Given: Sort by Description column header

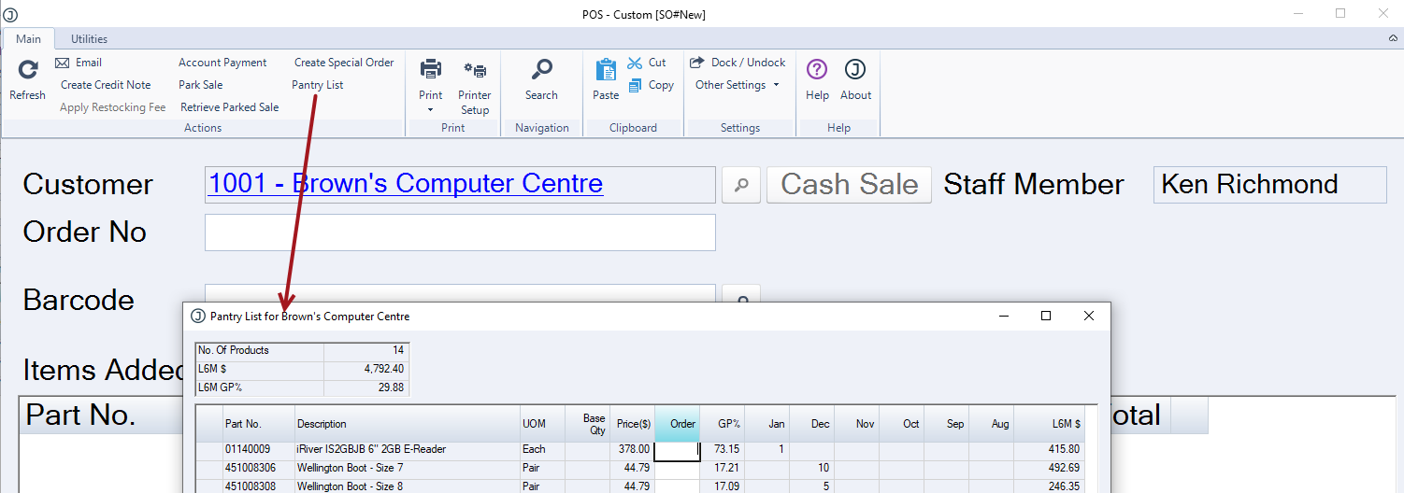Looking at the screenshot, I should click(408, 424).
